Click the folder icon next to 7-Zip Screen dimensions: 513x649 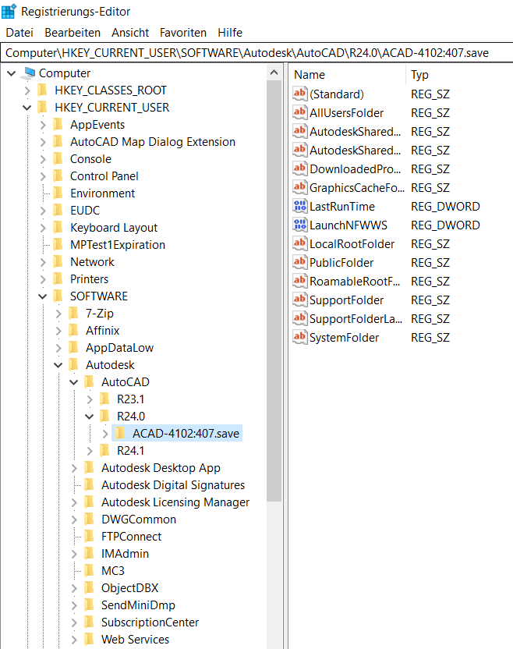pos(74,314)
